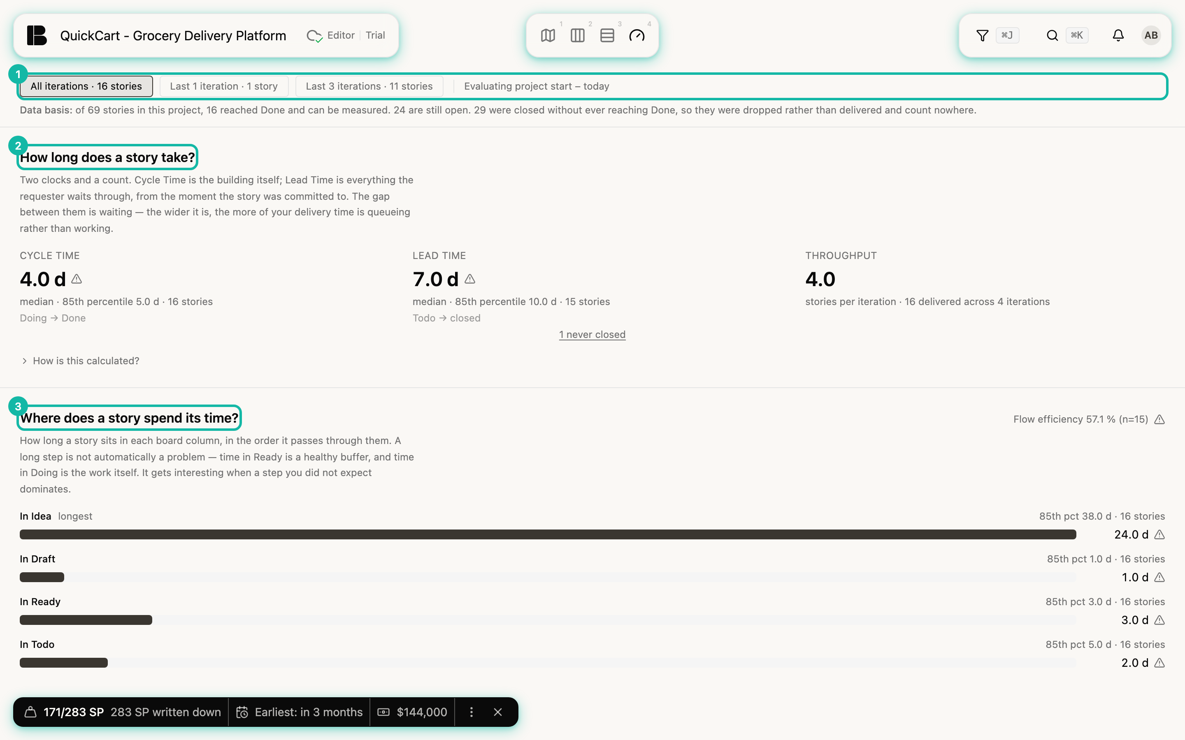The height and width of the screenshot is (740, 1185).
Task: Click the In Idea duration bar
Action: click(x=548, y=534)
